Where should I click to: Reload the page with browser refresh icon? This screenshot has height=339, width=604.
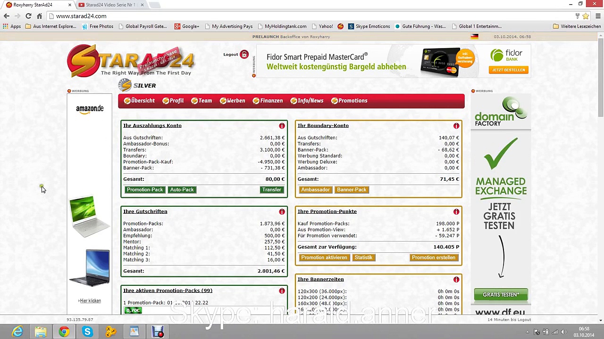[x=28, y=16]
